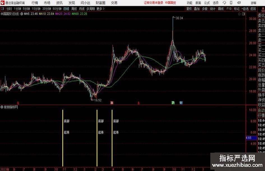Click the diamond icon above the chart

coord(239,14)
